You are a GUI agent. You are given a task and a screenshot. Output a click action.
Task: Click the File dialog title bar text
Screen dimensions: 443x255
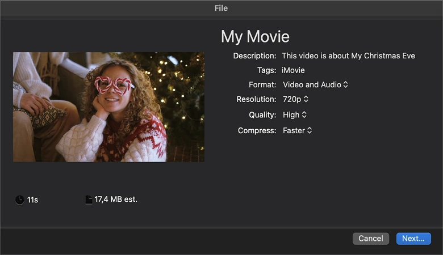pyautogui.click(x=221, y=8)
